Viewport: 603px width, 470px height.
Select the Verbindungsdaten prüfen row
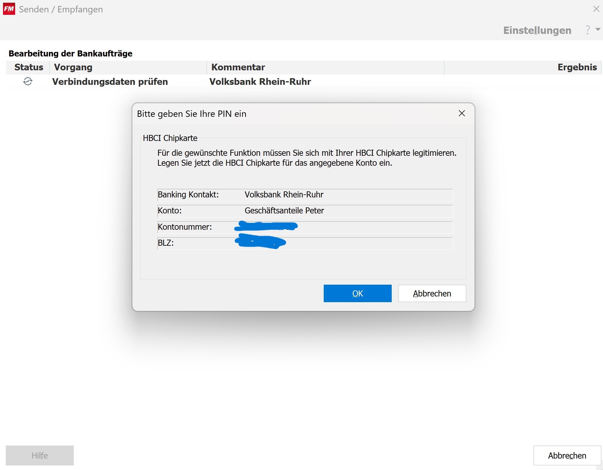click(x=110, y=82)
